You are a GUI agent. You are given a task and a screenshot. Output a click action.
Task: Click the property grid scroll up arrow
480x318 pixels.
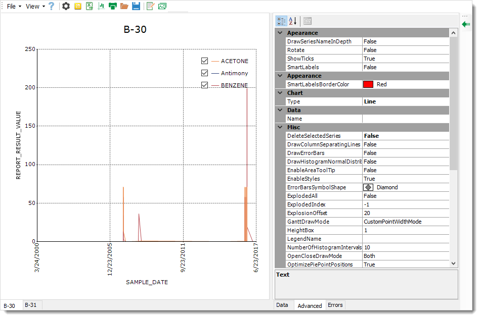[453, 33]
